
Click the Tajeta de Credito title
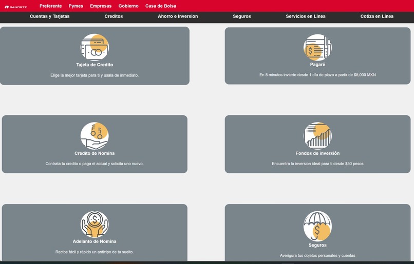(x=95, y=65)
